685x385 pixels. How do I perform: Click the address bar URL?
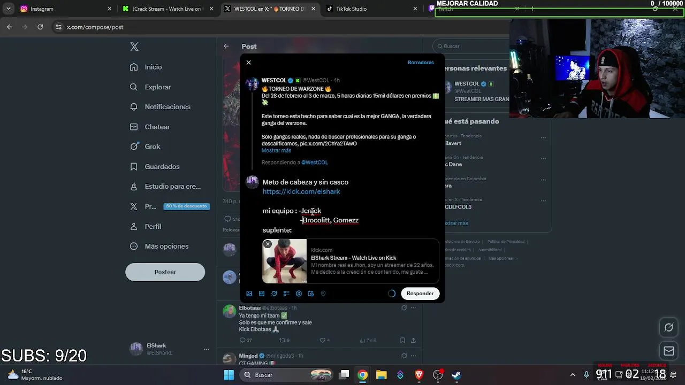(95, 27)
